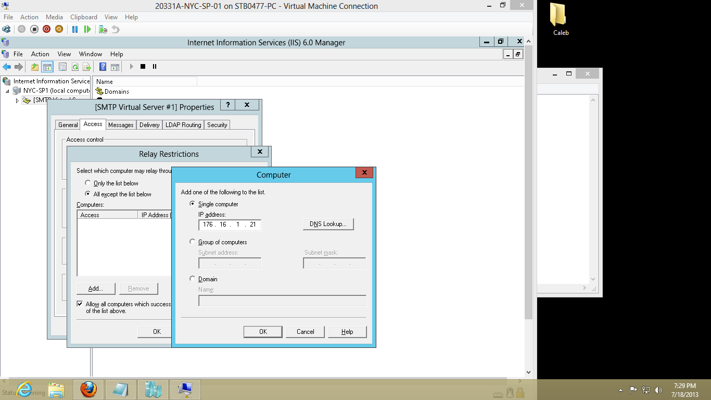The image size is (711, 400).
Task: Click the volume speaker icon in system tray
Action: tap(658, 390)
